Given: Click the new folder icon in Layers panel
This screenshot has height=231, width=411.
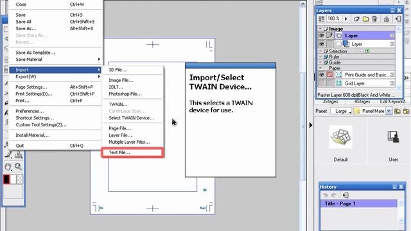Looking at the screenshot, I should [365, 19].
